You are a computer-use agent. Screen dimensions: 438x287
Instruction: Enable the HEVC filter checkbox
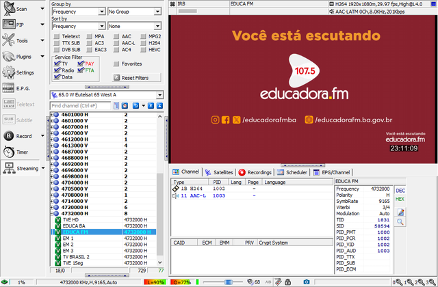pyautogui.click(x=143, y=50)
